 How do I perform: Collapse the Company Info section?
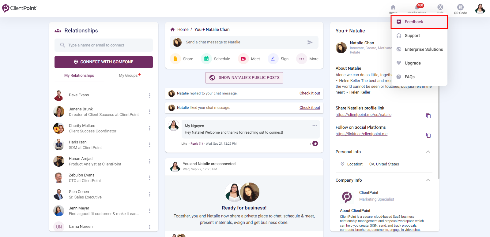coord(428,180)
